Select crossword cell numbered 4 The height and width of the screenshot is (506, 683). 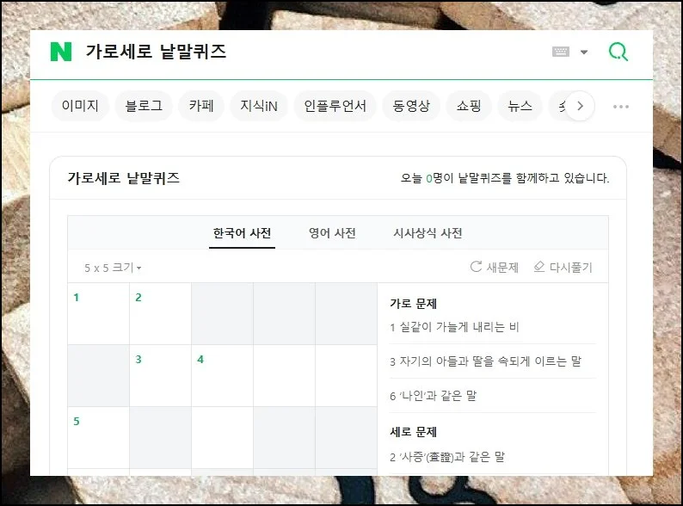pyautogui.click(x=222, y=376)
